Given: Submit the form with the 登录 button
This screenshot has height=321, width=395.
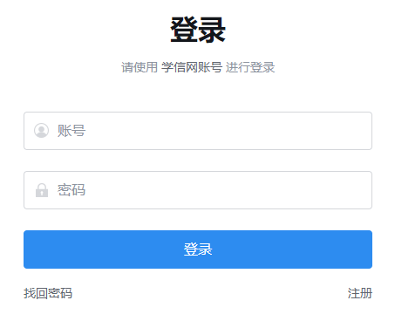Looking at the screenshot, I should pyautogui.click(x=198, y=249).
